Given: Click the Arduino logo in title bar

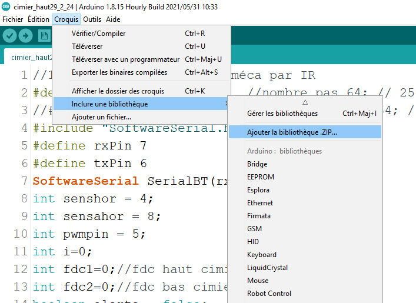Looking at the screenshot, I should click(x=6, y=6).
